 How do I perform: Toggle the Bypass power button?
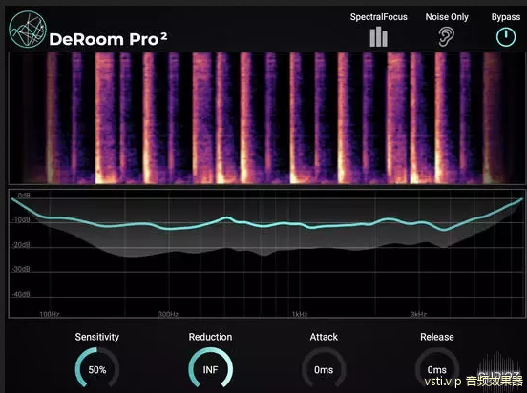click(506, 36)
